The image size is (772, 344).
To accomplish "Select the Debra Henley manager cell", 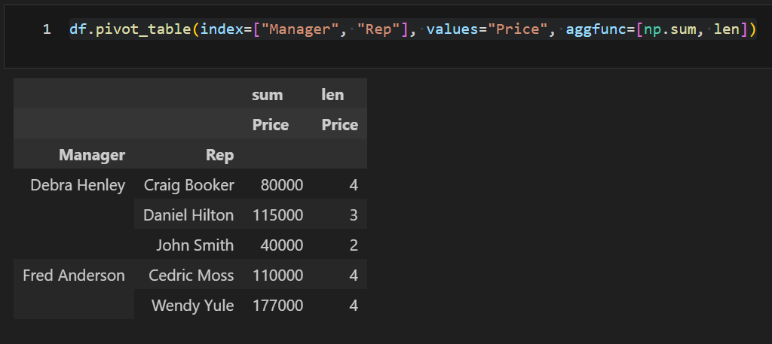I will pos(78,185).
